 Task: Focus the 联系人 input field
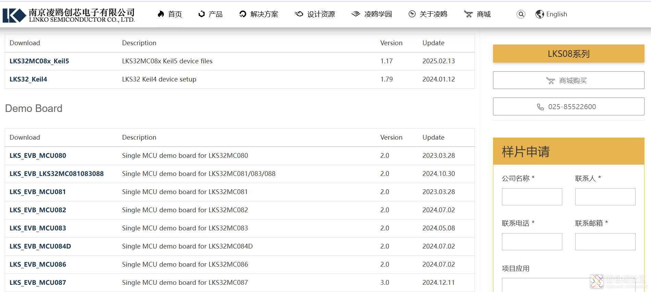point(605,197)
